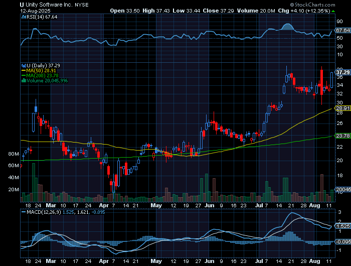This screenshot has width=351, height=266.
Task: Click the date 12-Aug-2025
Action: click(35, 11)
